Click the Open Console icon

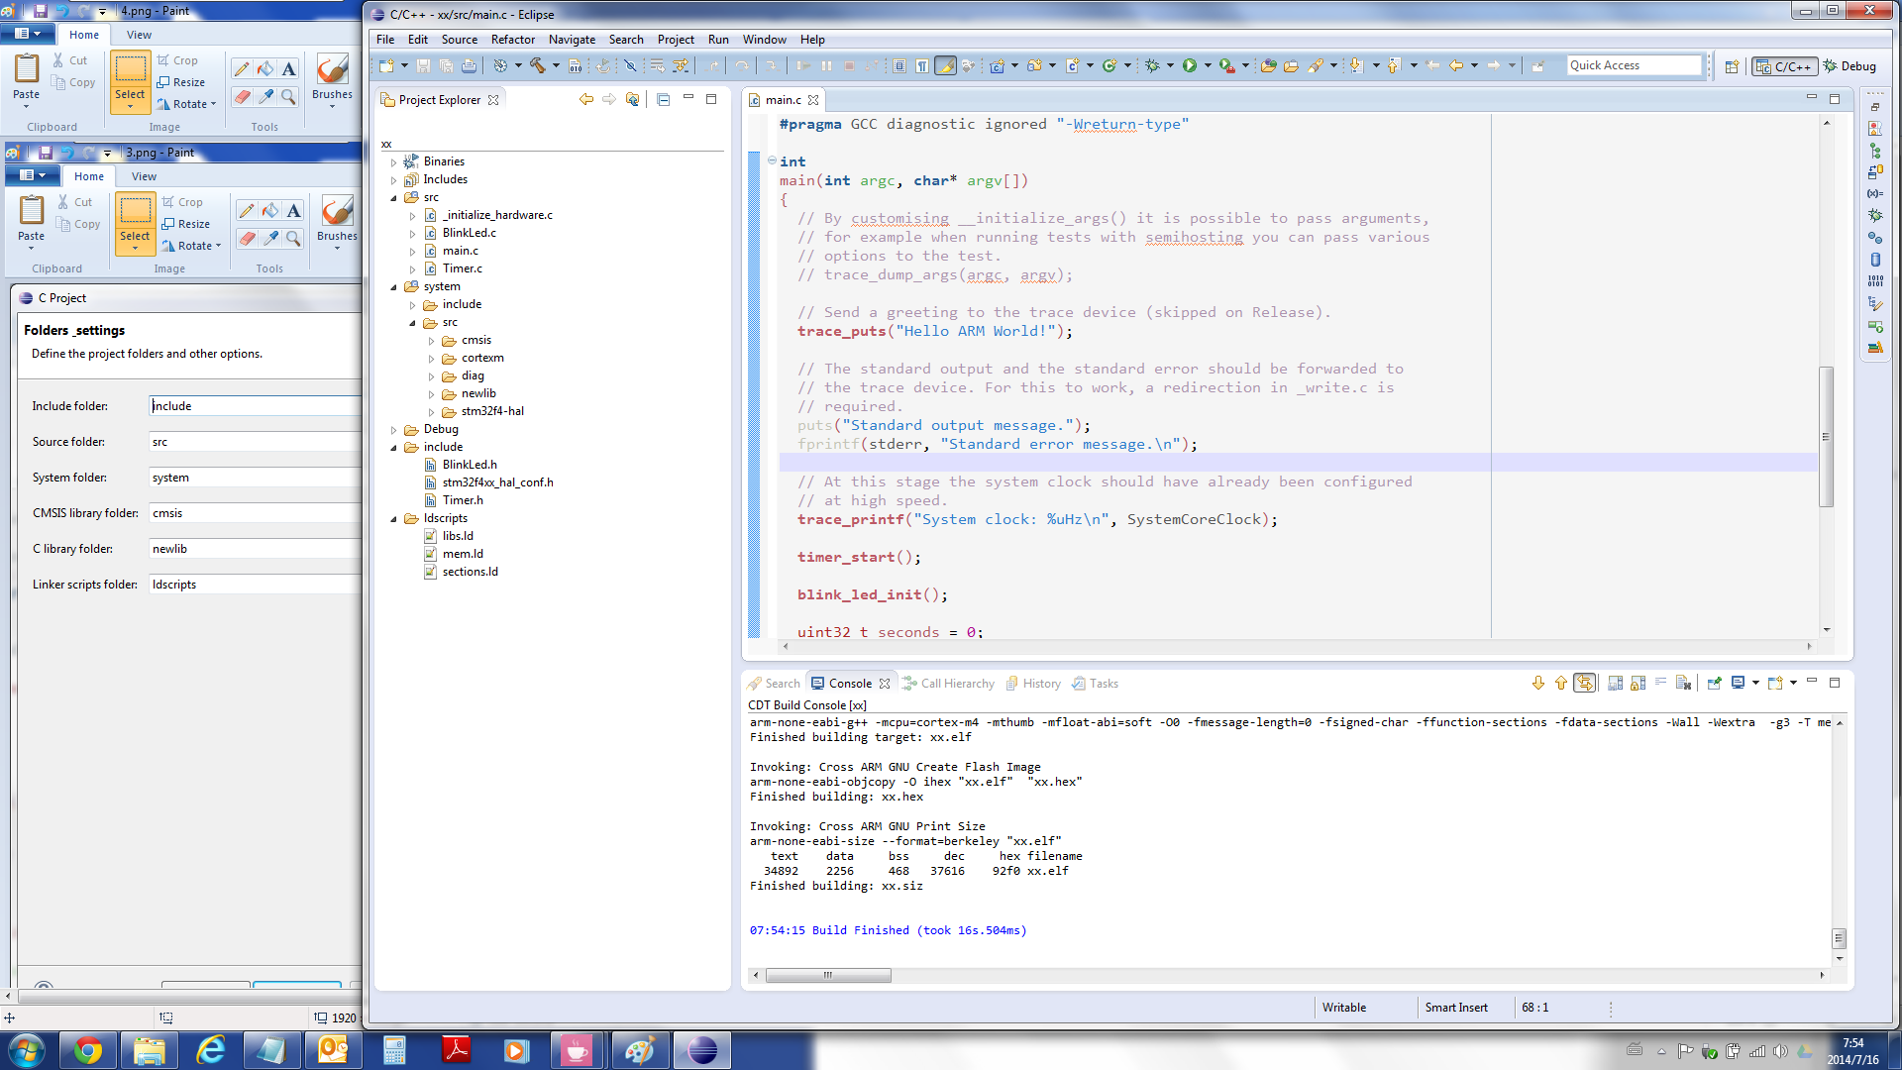pos(1775,683)
